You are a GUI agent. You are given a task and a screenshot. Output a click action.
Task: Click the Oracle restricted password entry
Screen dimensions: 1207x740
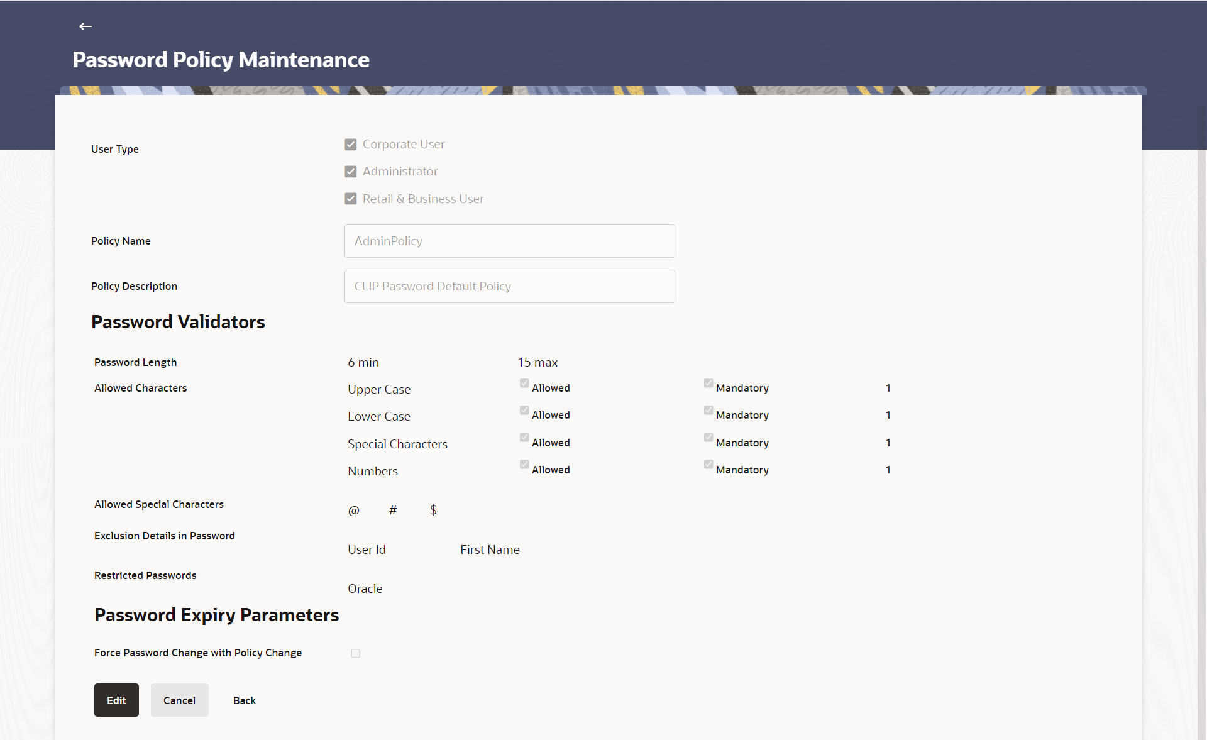coord(365,588)
